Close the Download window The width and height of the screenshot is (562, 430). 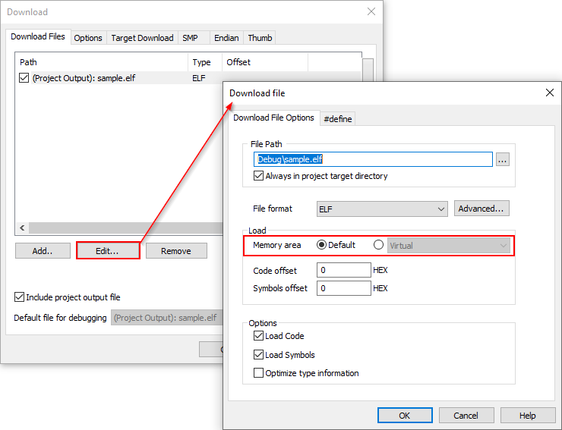point(371,12)
